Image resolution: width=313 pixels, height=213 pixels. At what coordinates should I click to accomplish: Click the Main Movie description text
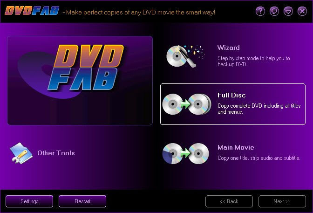(259, 158)
